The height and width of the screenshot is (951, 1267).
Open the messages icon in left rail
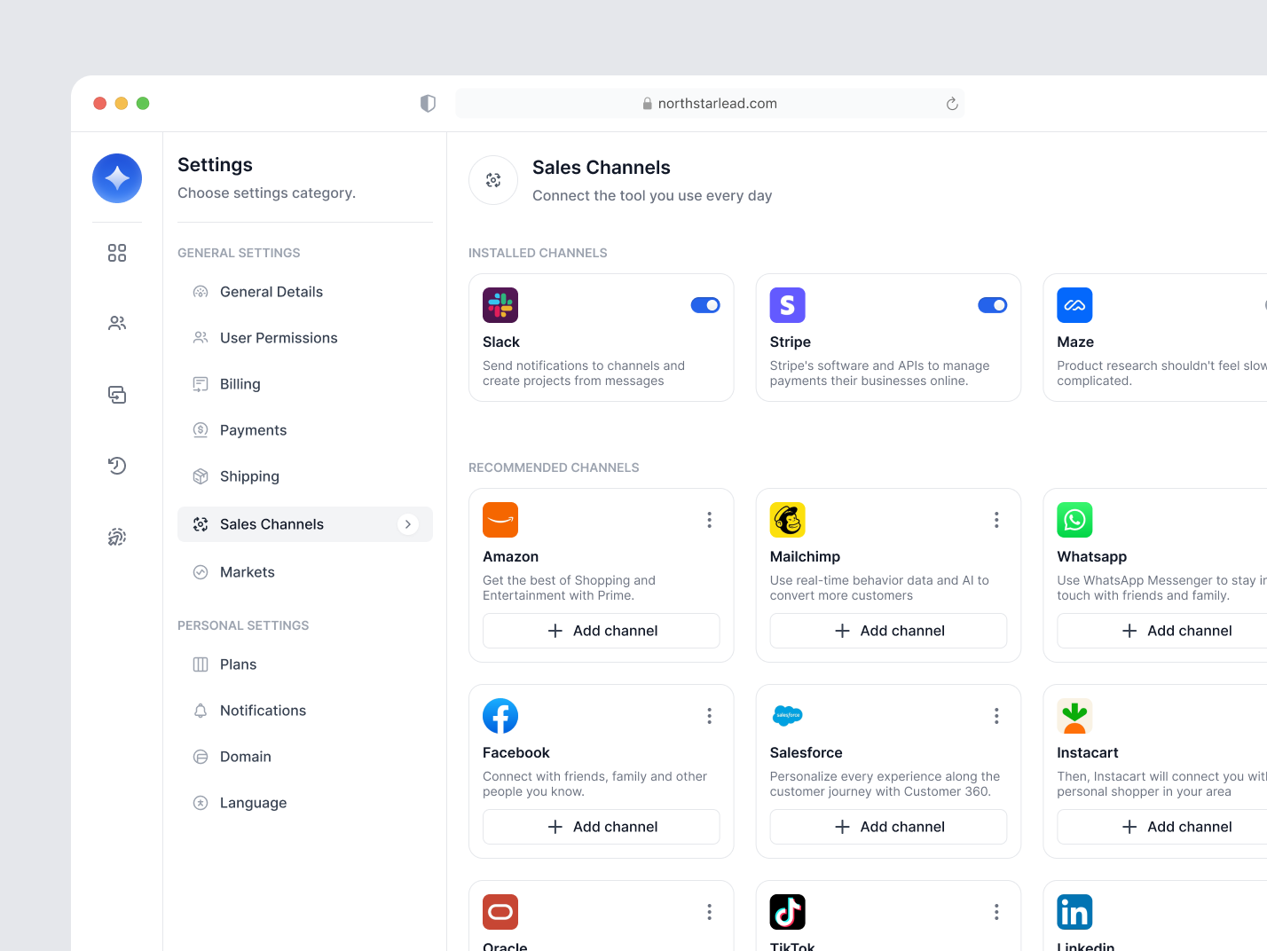point(117,395)
